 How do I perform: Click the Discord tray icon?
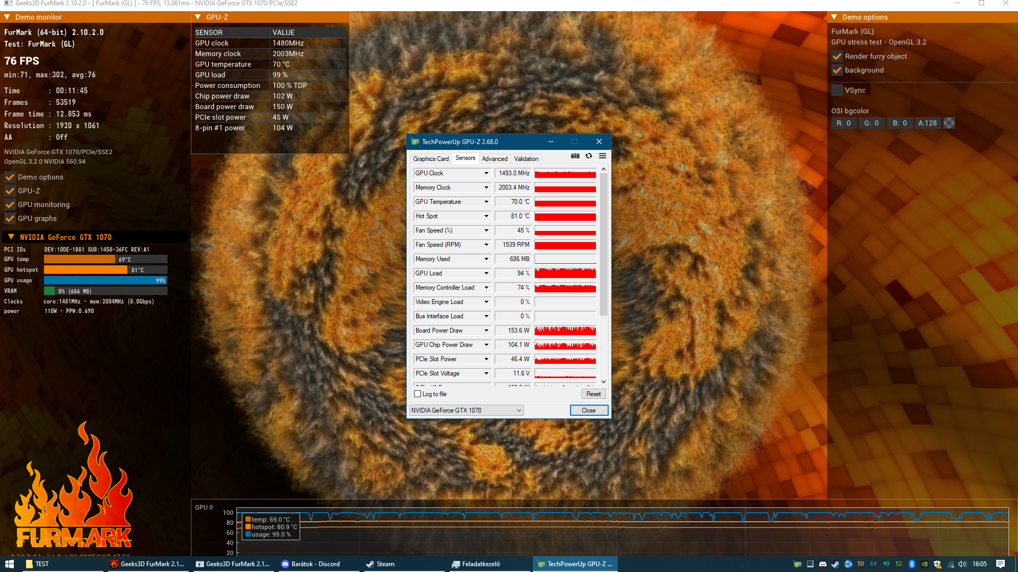coord(822,564)
